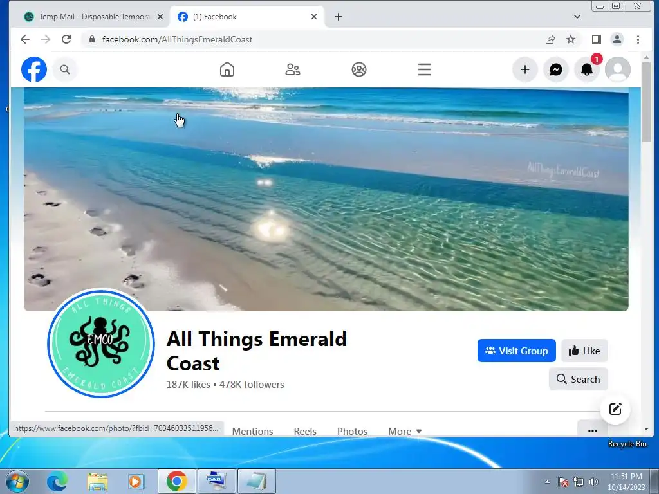Click the Visit Group button
This screenshot has height=494, width=659.
tap(517, 351)
